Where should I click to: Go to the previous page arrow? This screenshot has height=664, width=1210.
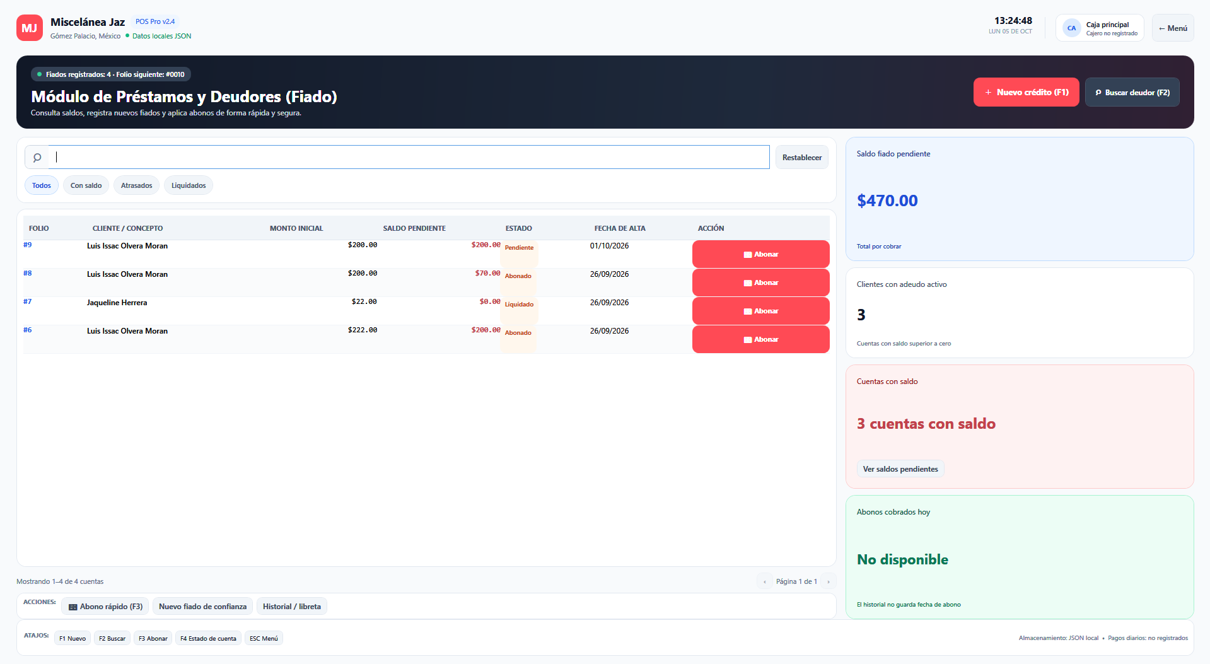765,581
